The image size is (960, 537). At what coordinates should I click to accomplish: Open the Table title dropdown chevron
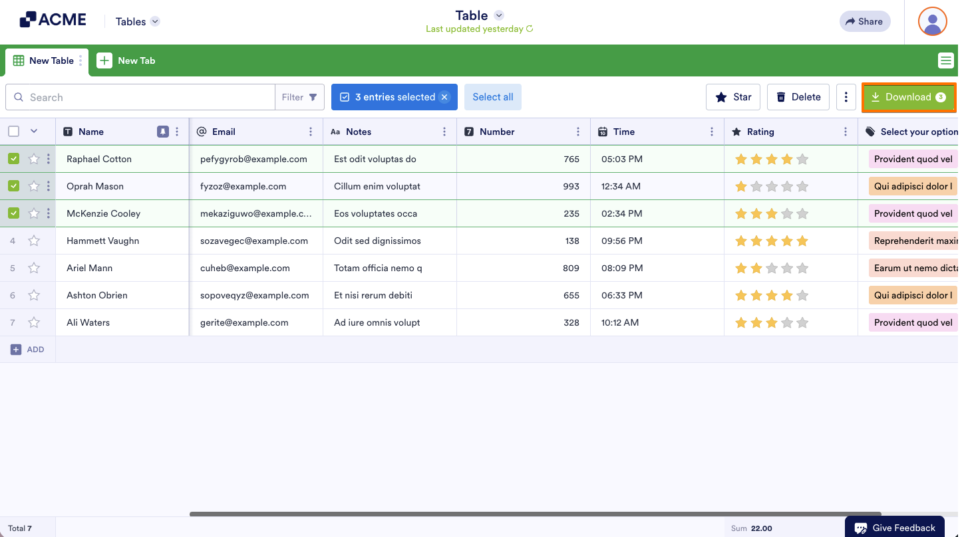[x=499, y=15]
